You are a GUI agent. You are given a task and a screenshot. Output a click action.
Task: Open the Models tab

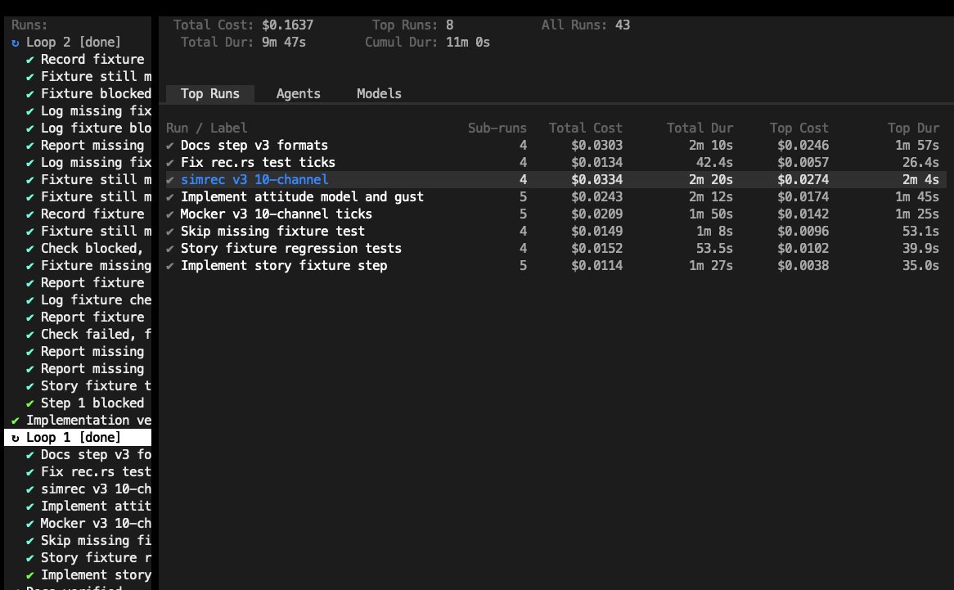coord(379,93)
